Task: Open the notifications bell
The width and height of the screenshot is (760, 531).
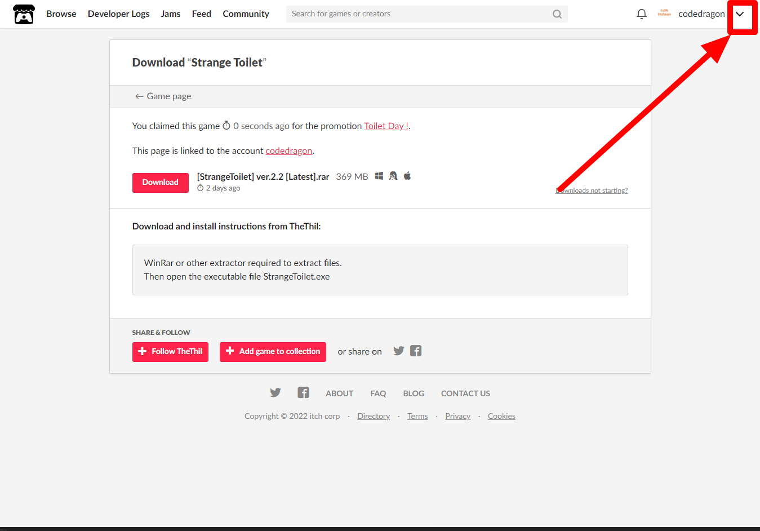Action: pos(642,14)
